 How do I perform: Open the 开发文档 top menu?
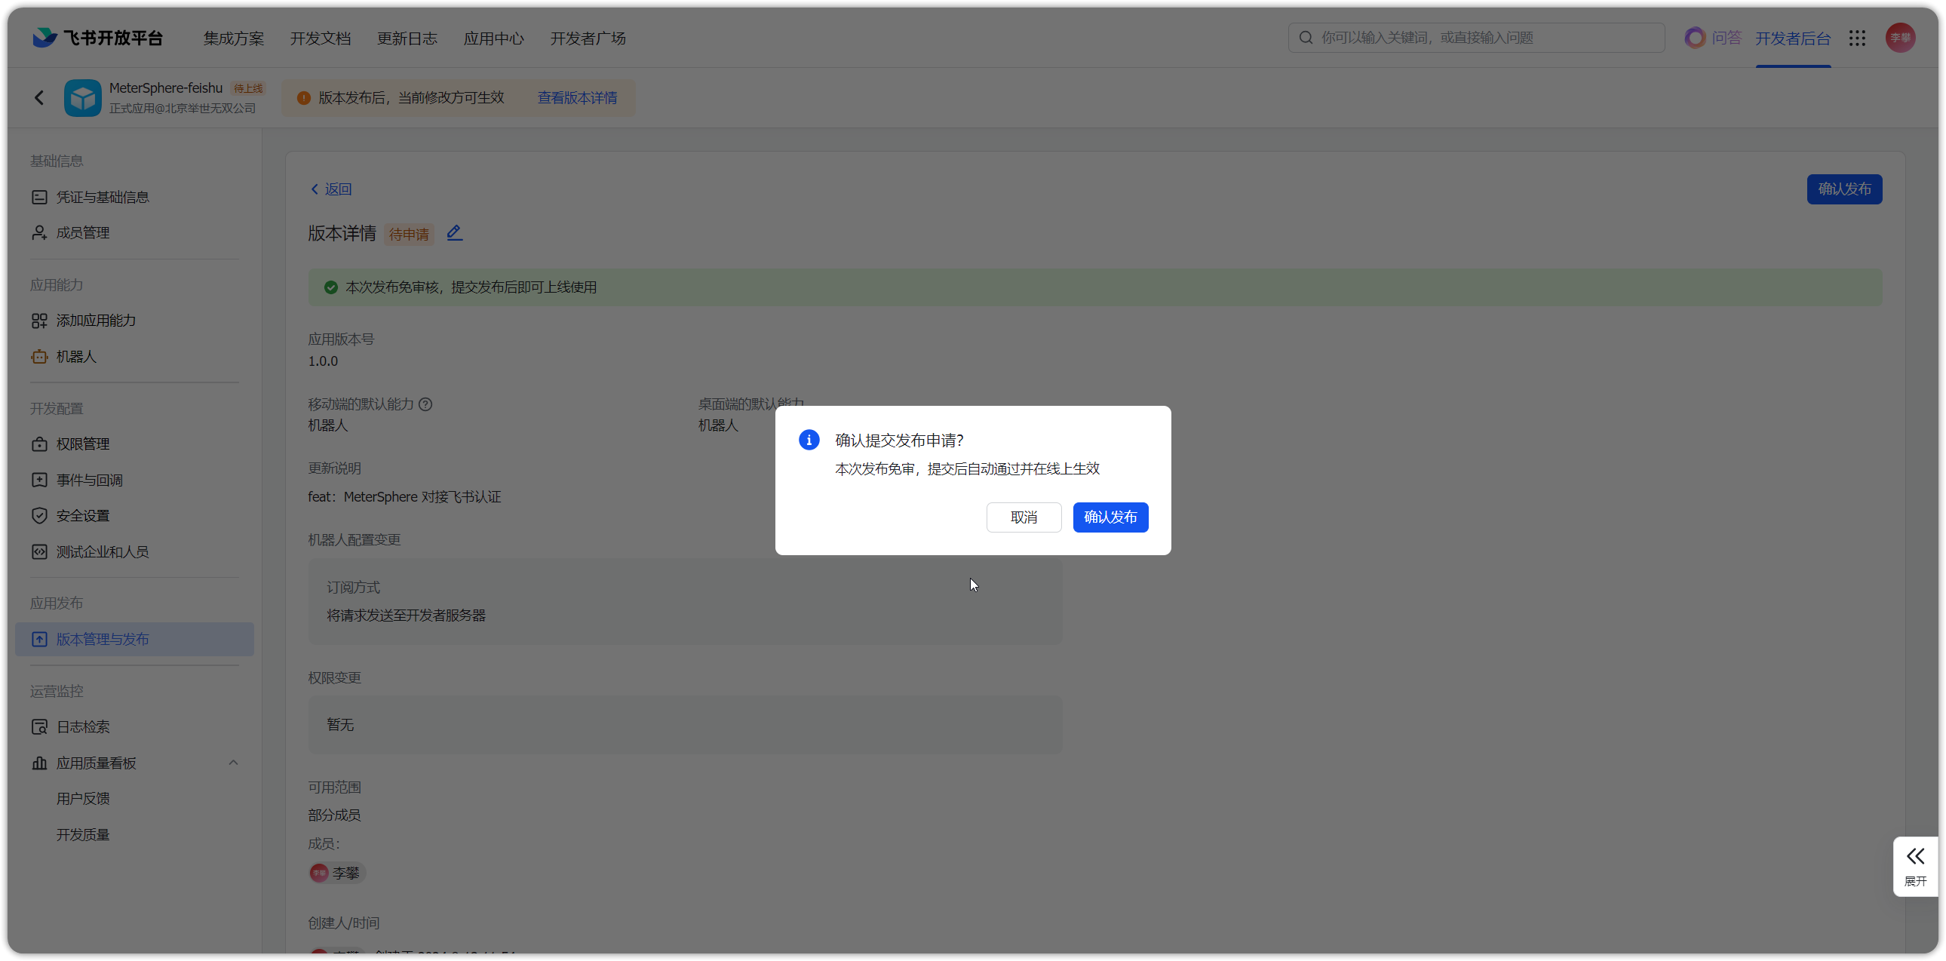[x=321, y=38]
